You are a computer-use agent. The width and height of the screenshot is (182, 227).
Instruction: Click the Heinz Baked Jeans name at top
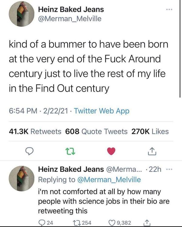pos(71,9)
